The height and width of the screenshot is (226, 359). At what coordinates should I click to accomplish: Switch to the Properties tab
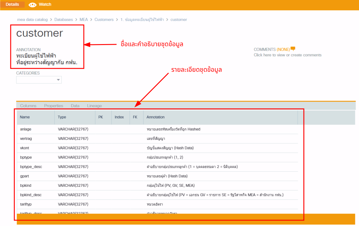(x=54, y=106)
